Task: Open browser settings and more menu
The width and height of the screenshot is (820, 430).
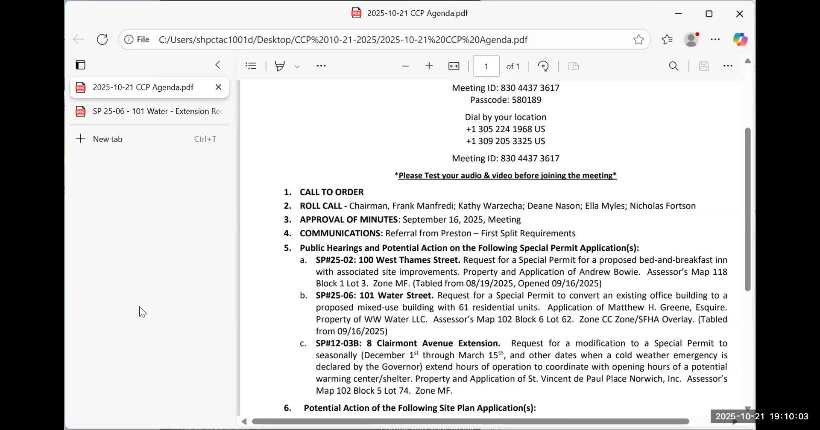Action: pos(715,40)
